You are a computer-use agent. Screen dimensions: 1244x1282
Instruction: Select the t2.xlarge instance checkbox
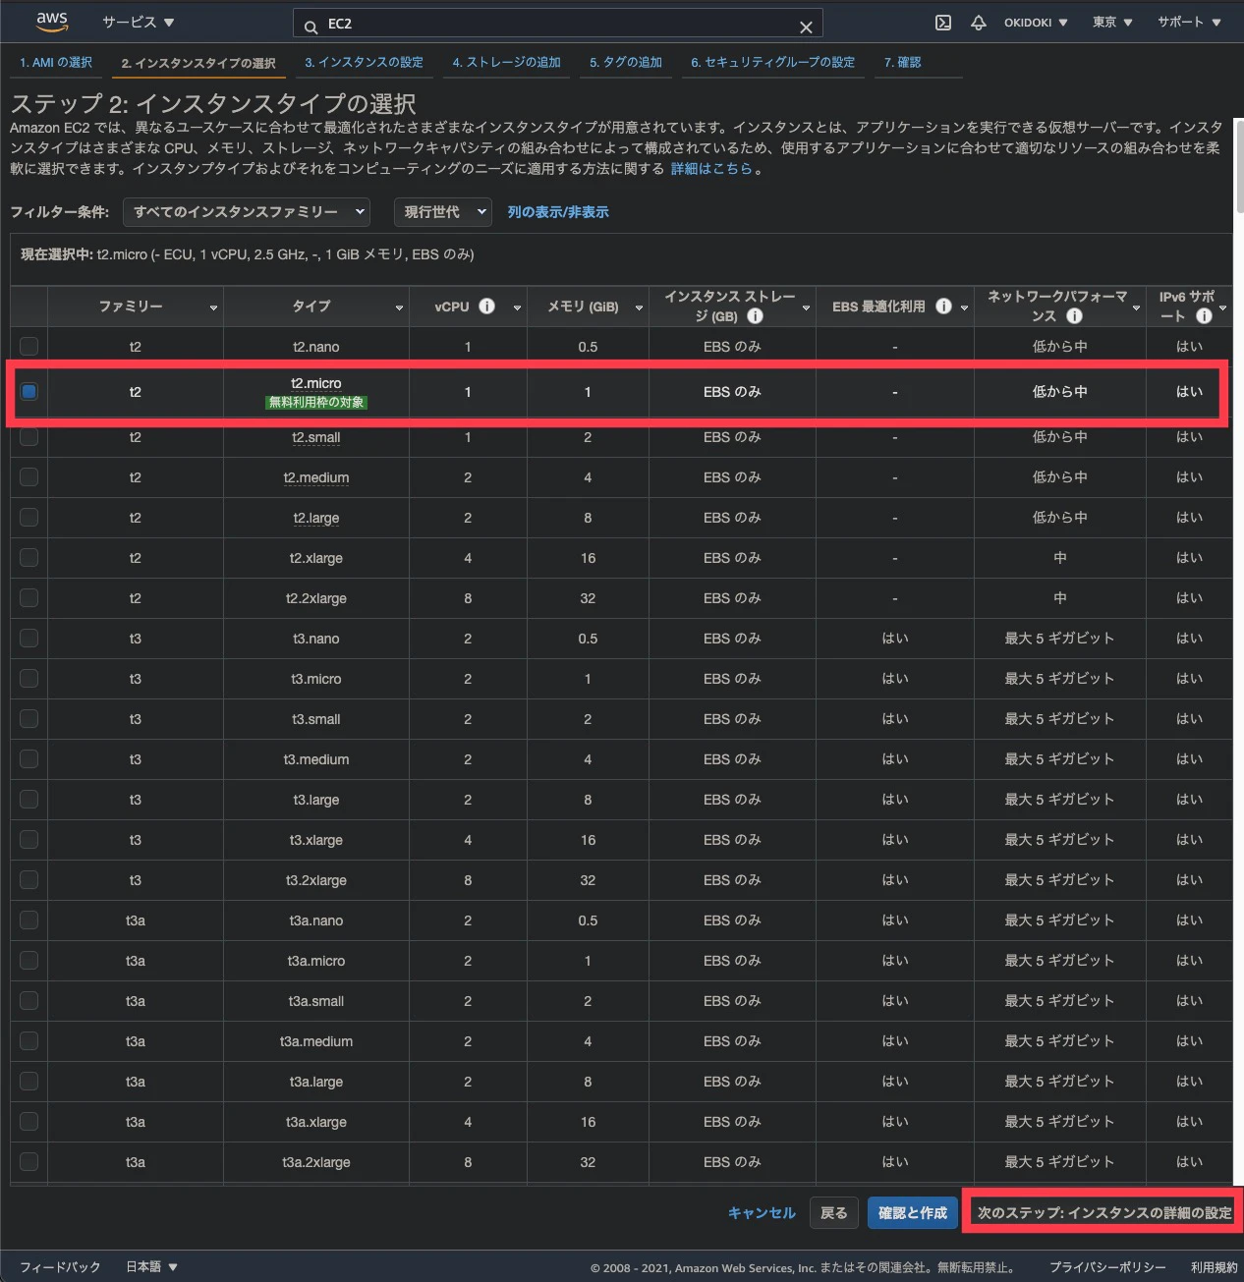pyautogui.click(x=29, y=558)
